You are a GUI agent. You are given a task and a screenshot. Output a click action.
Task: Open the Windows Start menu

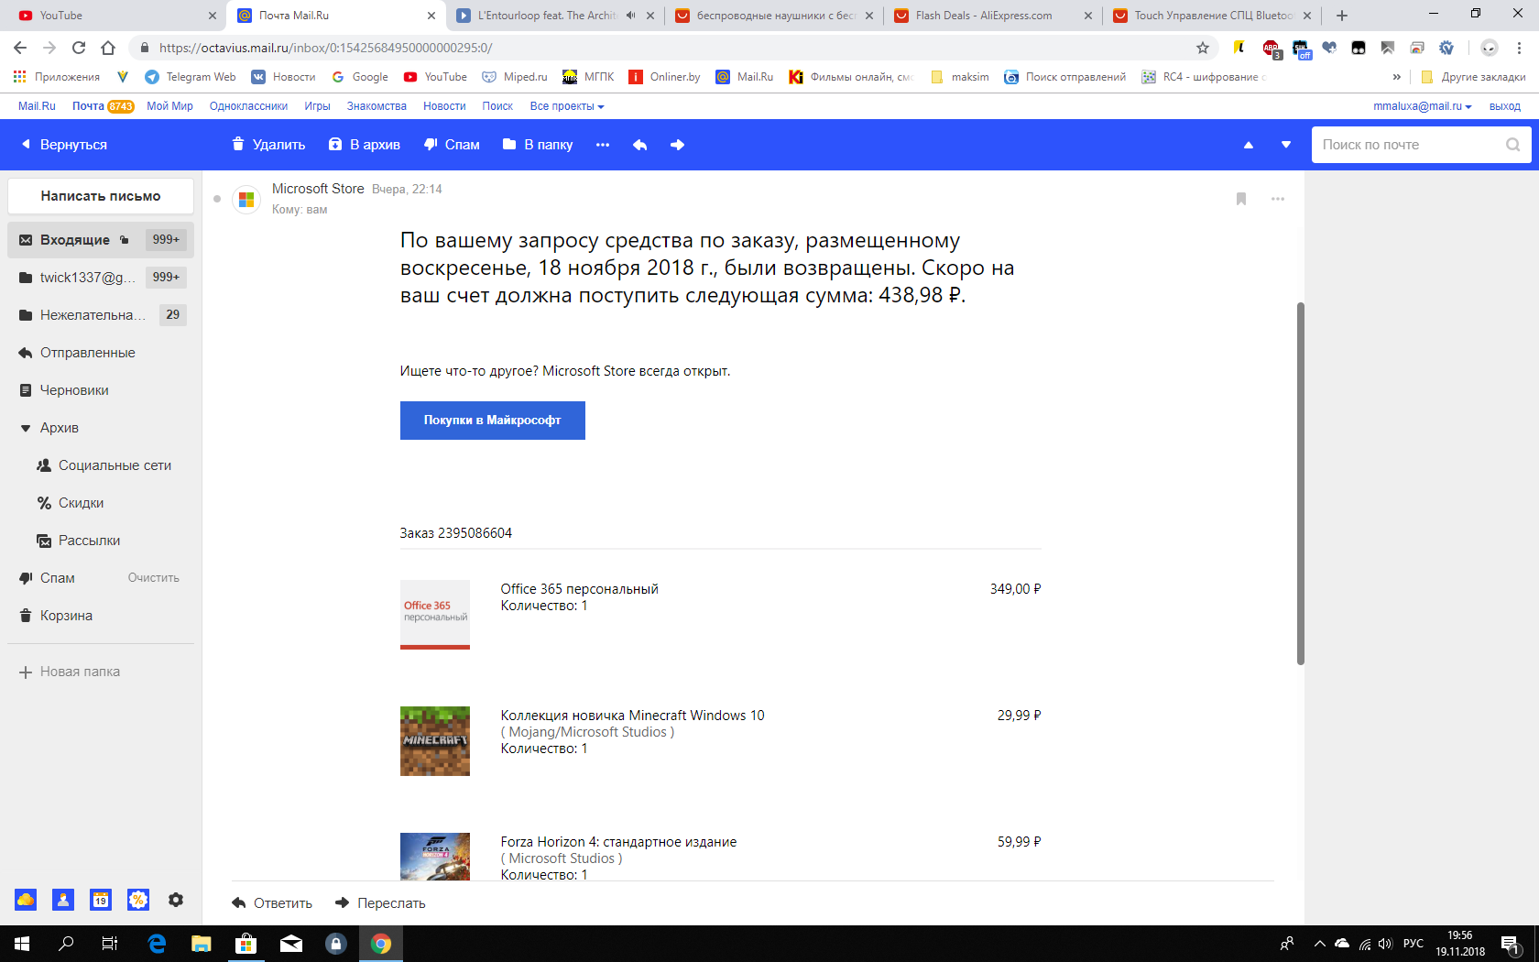point(22,944)
